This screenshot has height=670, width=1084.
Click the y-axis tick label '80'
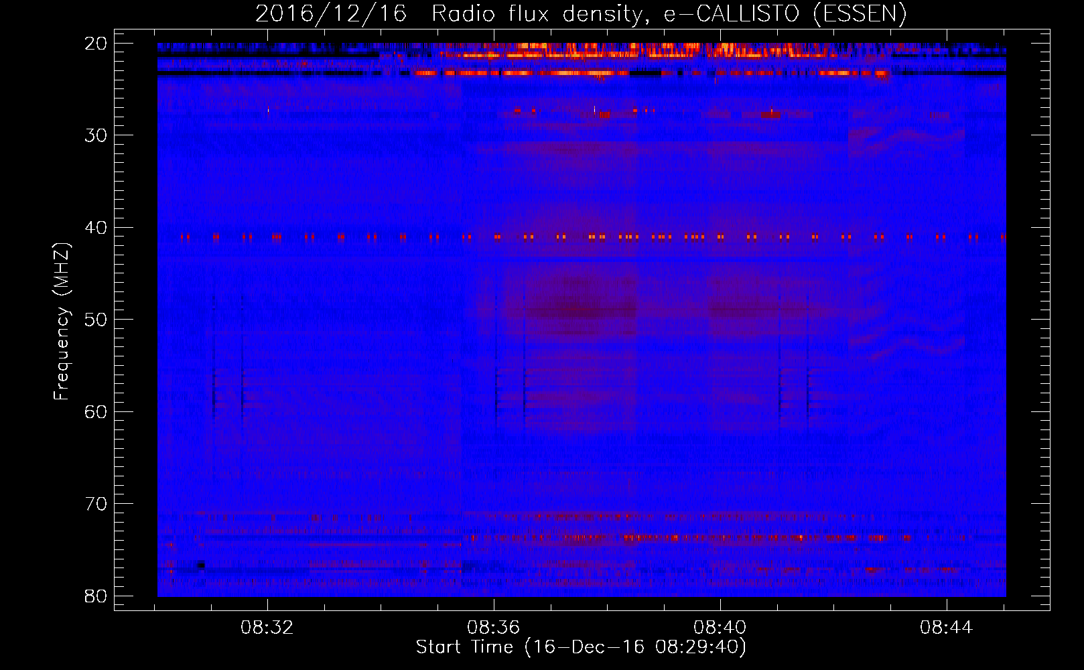(96, 596)
